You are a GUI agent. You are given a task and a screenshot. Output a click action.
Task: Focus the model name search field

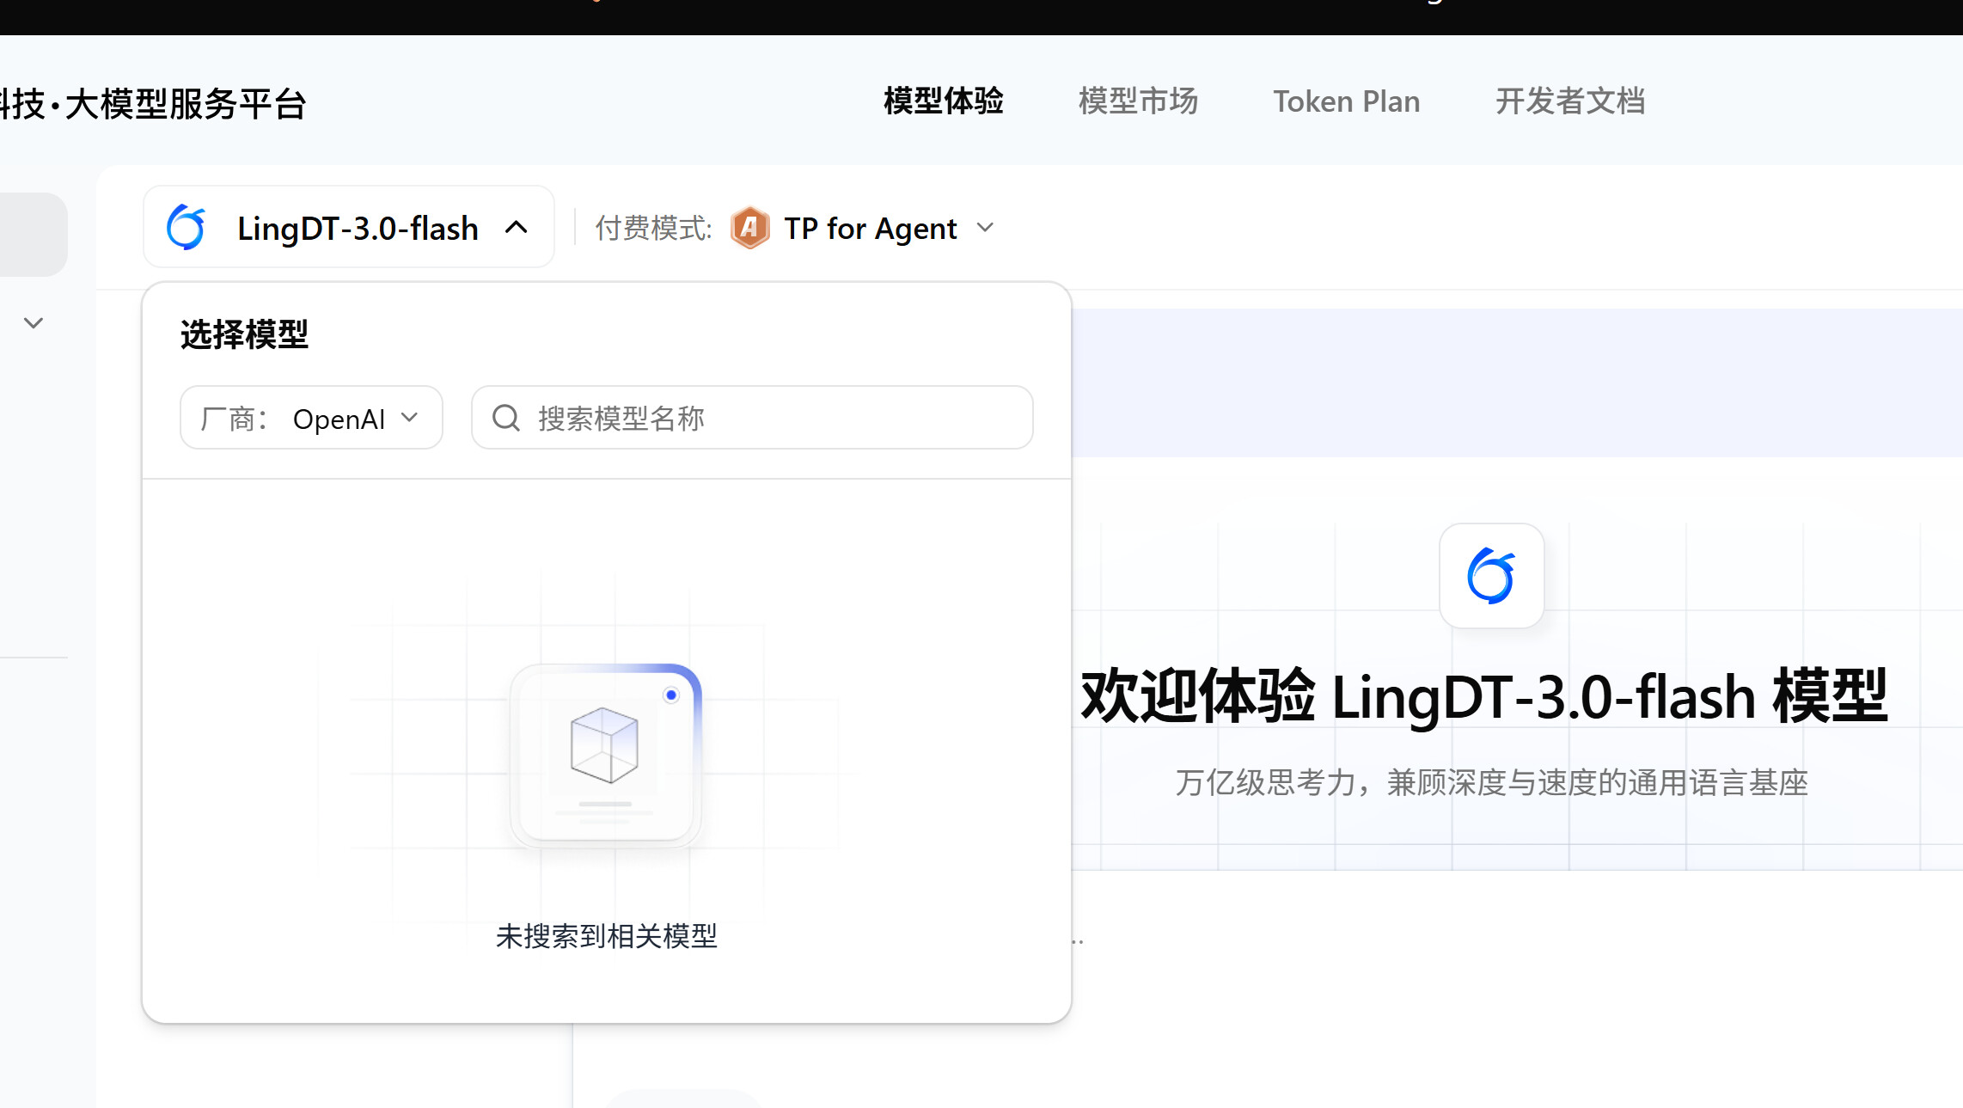click(x=752, y=418)
